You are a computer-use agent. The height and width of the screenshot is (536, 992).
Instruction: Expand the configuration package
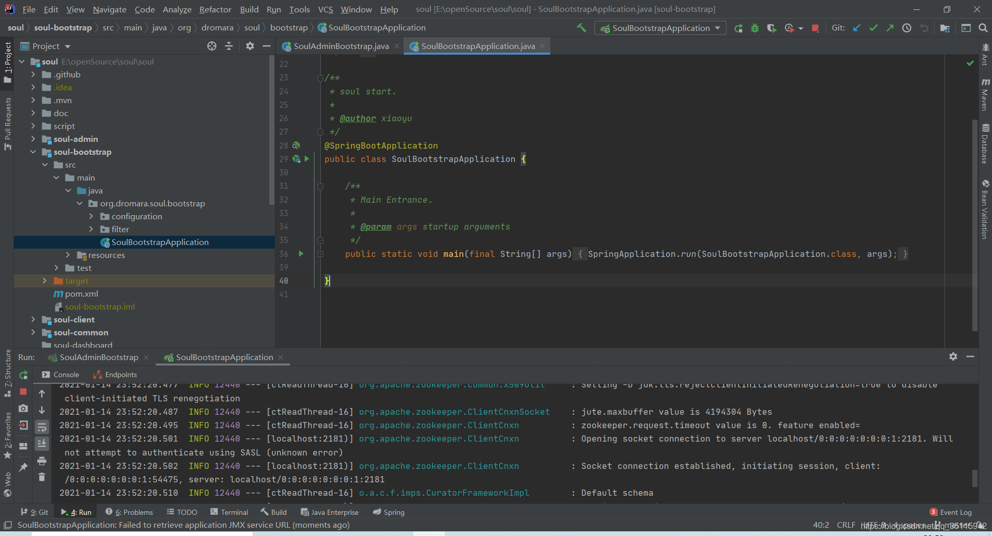(x=91, y=216)
